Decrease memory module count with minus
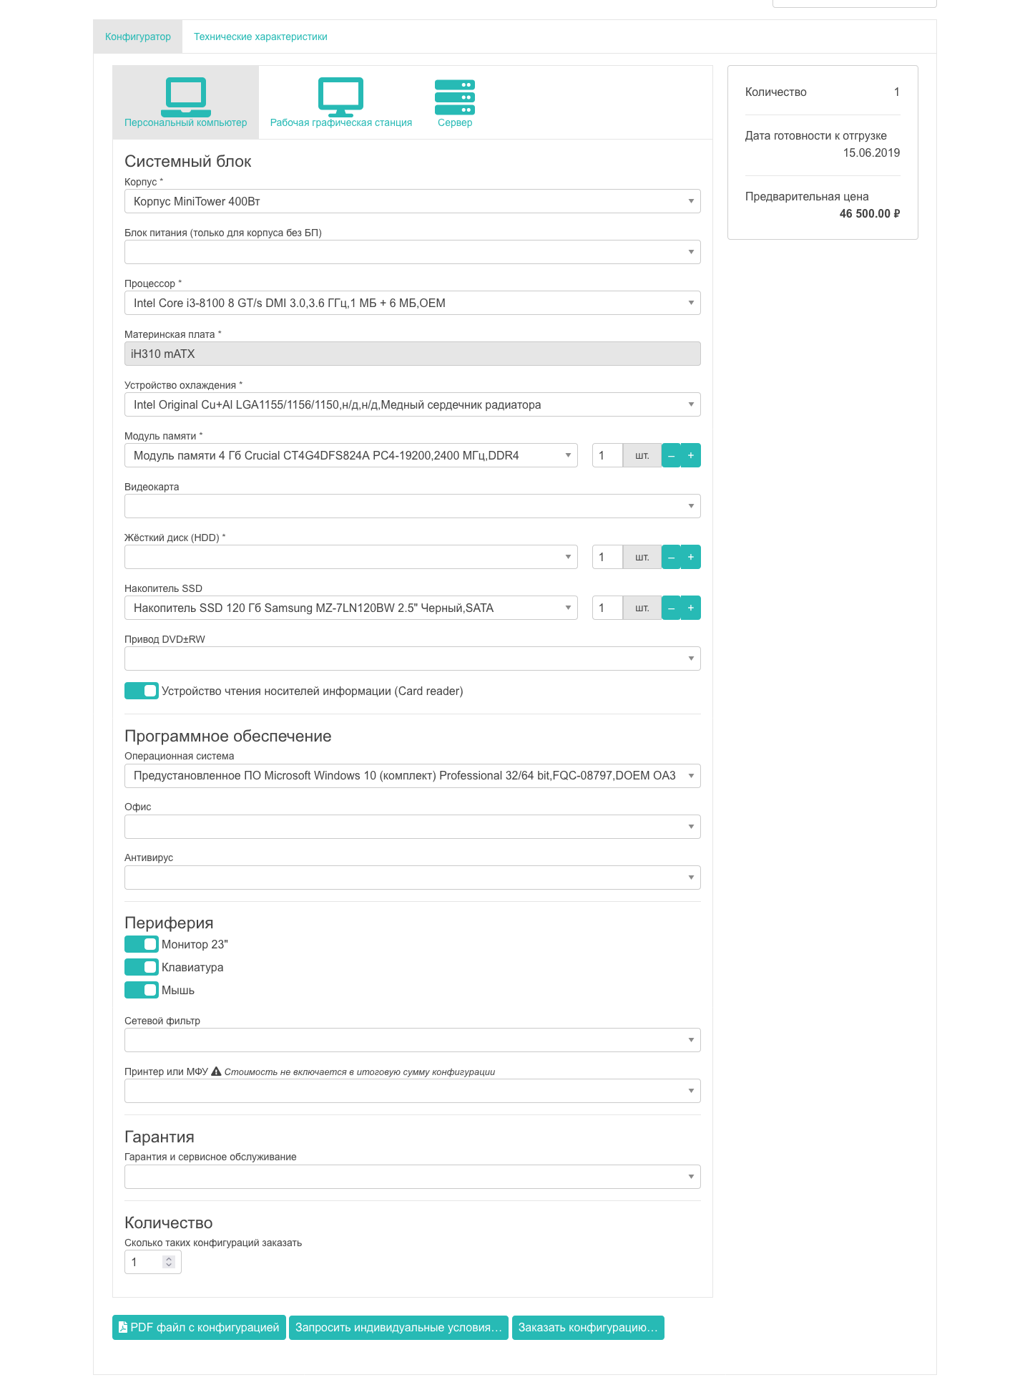This screenshot has width=1030, height=1380. pos(671,455)
